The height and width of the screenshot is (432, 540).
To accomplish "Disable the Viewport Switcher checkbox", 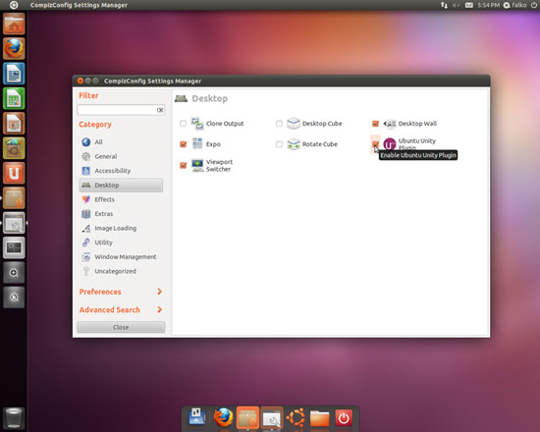I will pyautogui.click(x=184, y=166).
